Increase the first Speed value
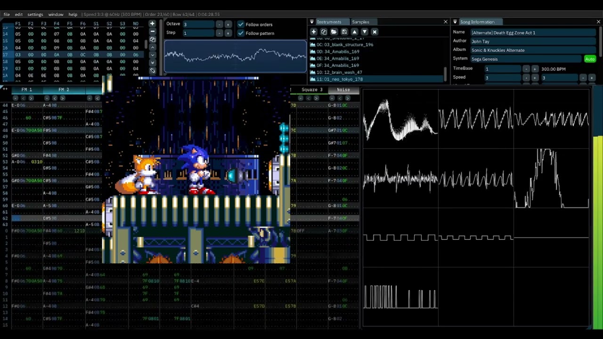 [x=535, y=78]
